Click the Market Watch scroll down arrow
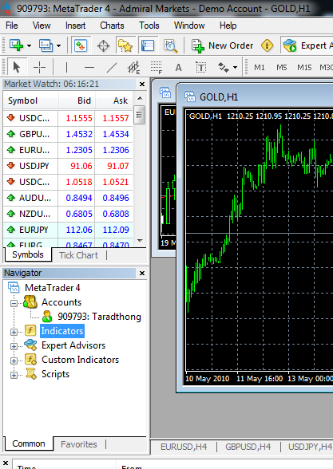 (140, 241)
